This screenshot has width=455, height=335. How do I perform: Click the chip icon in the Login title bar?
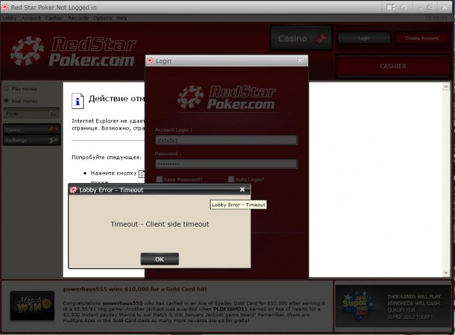pyautogui.click(x=150, y=60)
